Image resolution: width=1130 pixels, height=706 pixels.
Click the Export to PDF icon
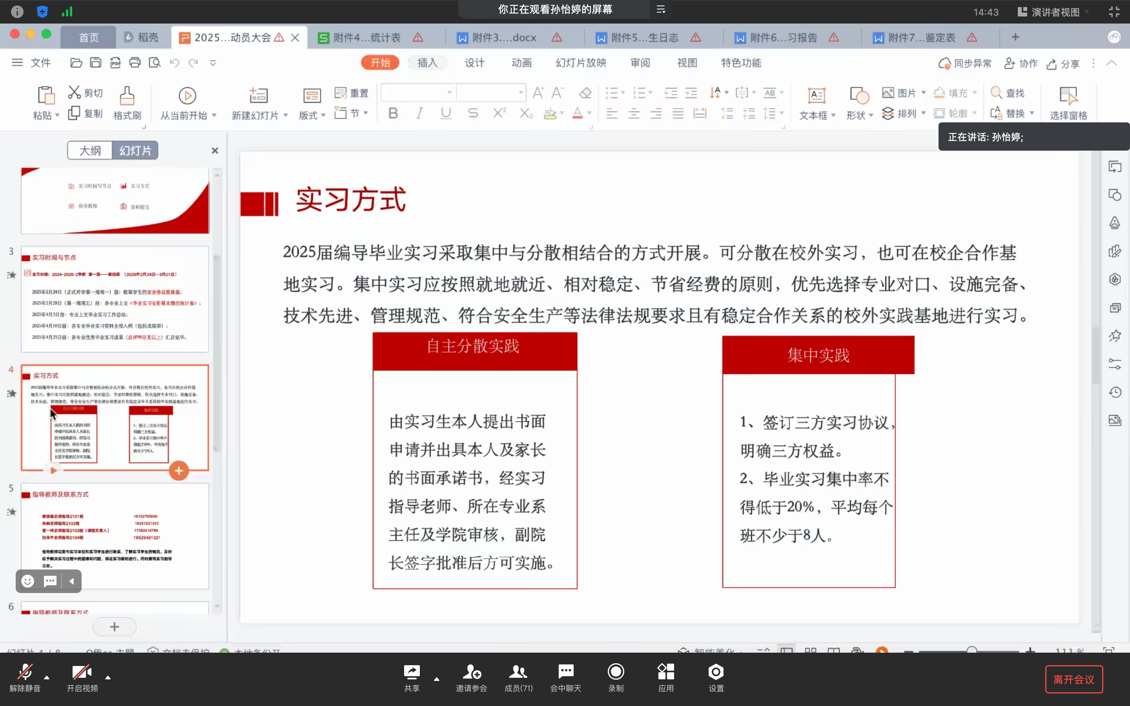tap(115, 63)
